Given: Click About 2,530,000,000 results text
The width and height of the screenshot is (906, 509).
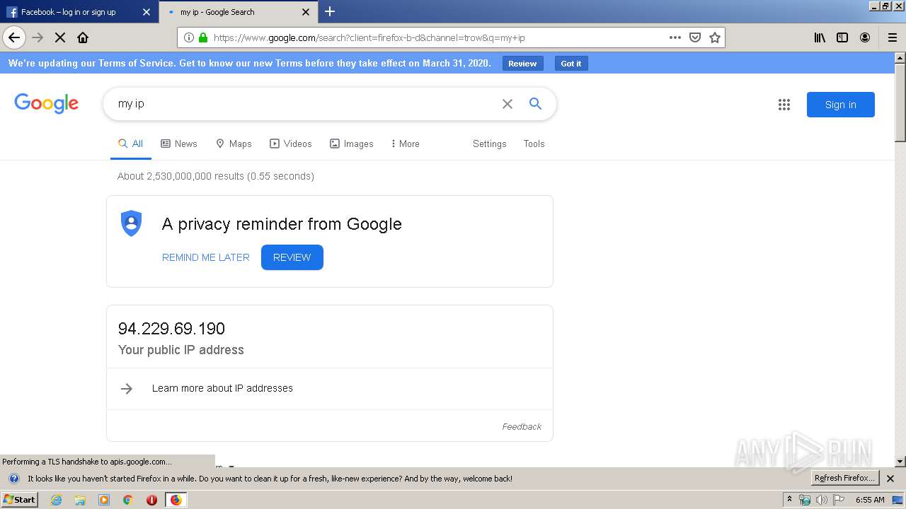Looking at the screenshot, I should click(x=216, y=176).
